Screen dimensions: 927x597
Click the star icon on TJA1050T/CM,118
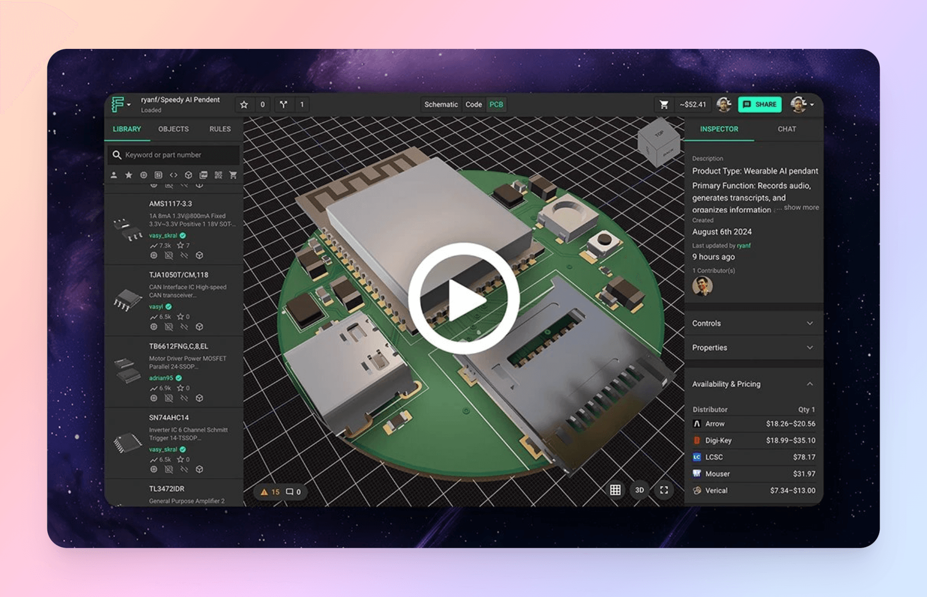(180, 317)
